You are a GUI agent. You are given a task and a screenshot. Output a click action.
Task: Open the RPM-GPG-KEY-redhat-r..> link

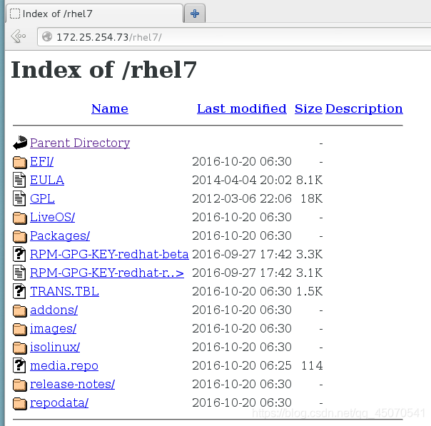[107, 273]
